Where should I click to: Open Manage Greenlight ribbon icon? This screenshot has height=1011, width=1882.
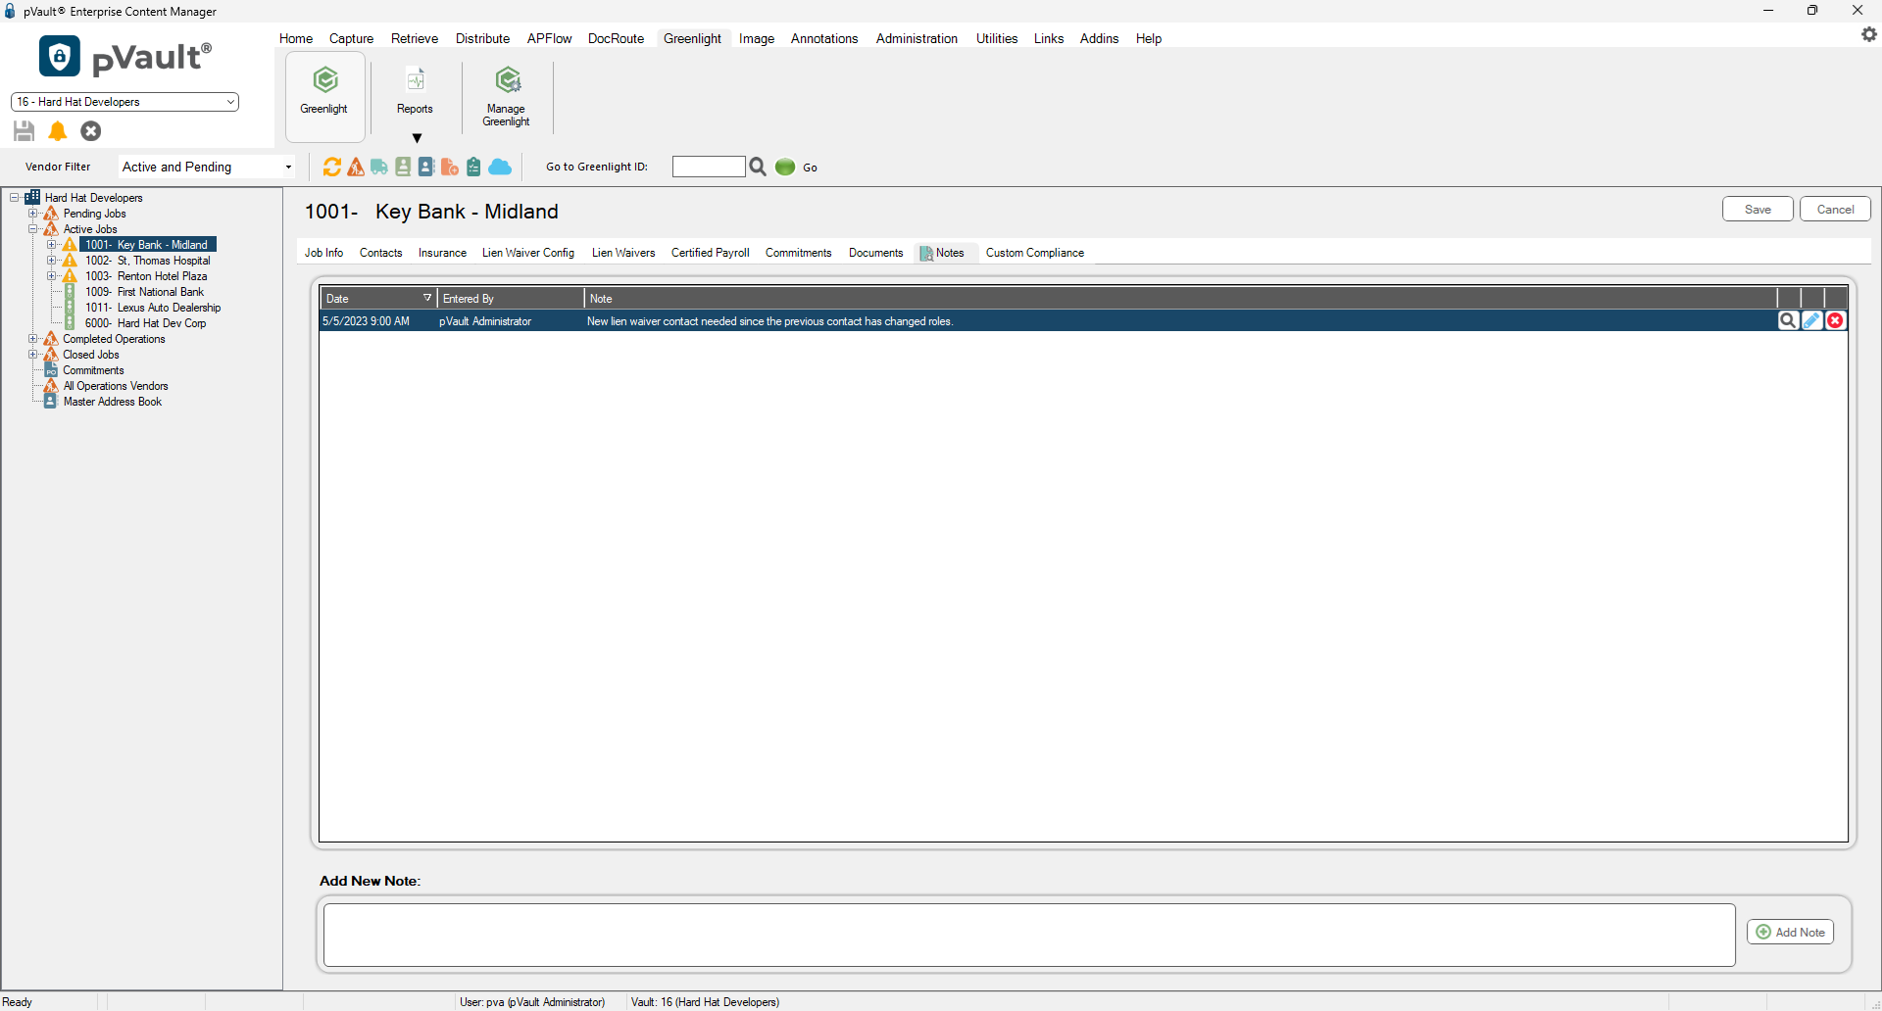[x=508, y=80]
